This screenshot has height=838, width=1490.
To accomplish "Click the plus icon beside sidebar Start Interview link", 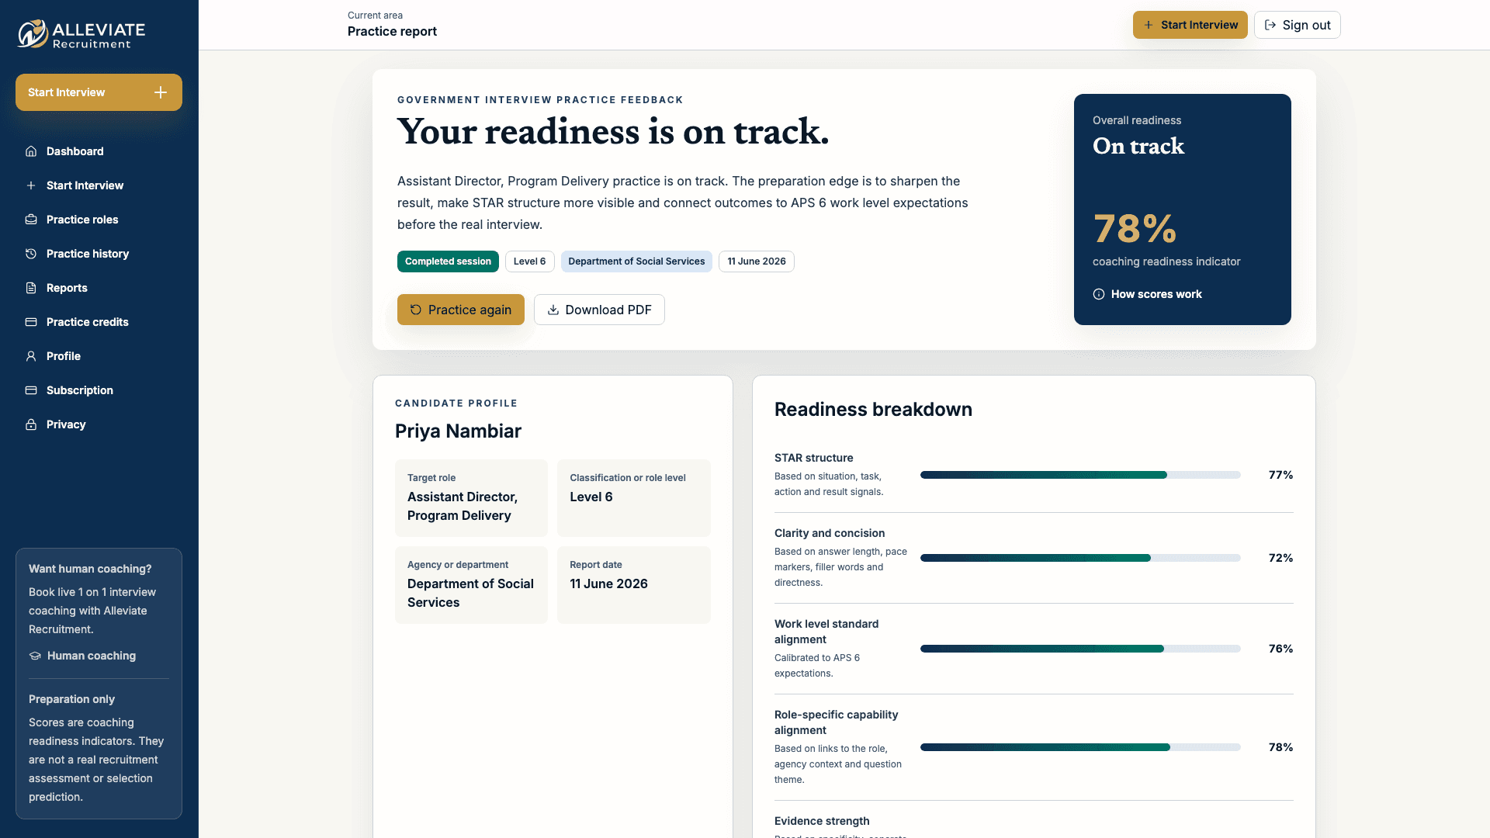I will pos(31,185).
